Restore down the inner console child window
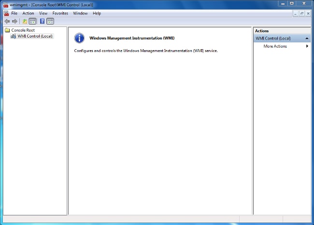Viewport: 314px width, 225px height. (302, 13)
